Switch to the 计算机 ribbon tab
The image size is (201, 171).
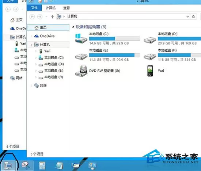tap(50, 8)
